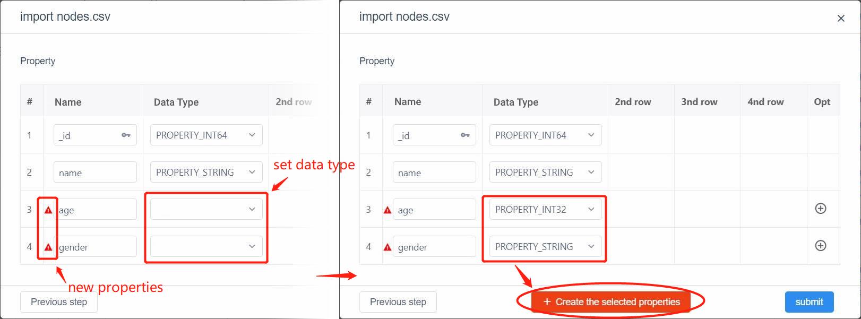Image resolution: width=861 pixels, height=319 pixels.
Task: Click warning triangle next to age in left dialog
Action: (x=48, y=210)
